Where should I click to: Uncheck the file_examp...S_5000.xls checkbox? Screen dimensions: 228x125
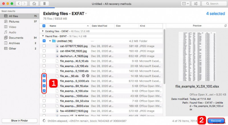point(44,81)
